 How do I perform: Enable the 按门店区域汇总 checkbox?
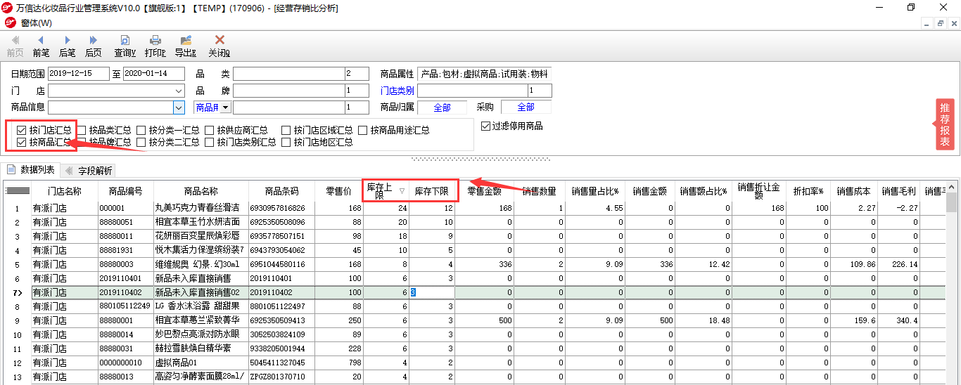click(286, 130)
